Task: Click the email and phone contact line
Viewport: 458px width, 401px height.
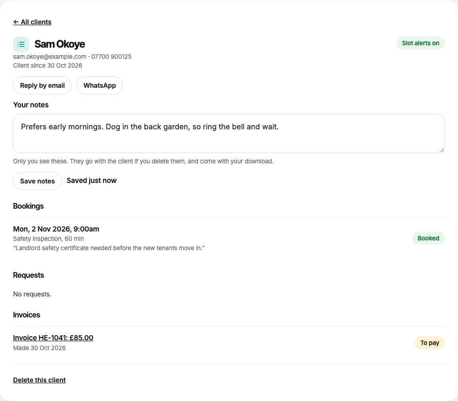Action: tap(72, 56)
